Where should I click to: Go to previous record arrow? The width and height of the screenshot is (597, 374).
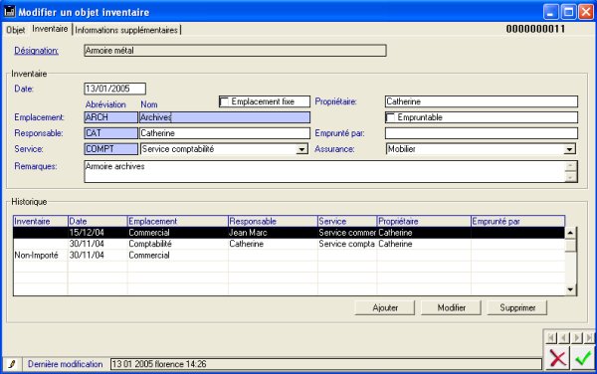564,337
